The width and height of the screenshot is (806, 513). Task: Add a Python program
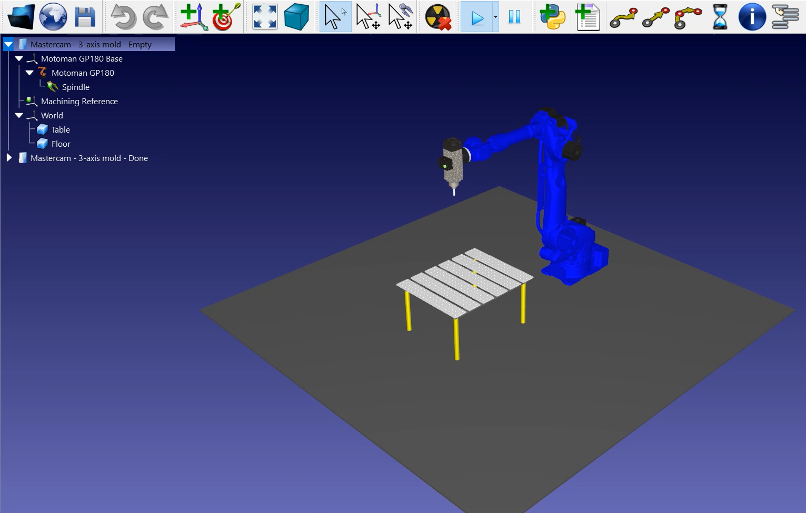[552, 17]
